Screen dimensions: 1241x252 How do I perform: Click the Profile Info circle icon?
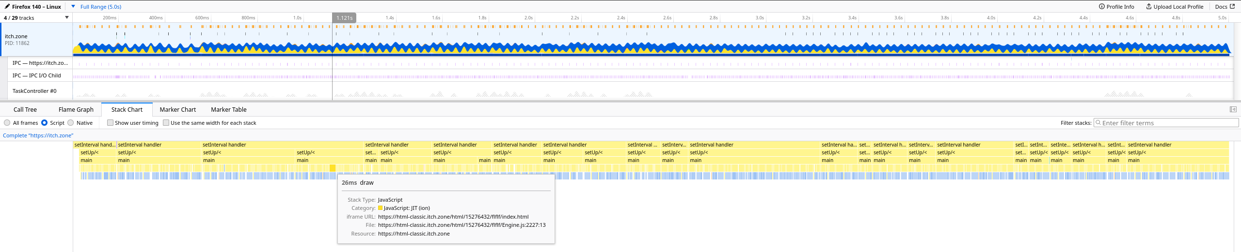pyautogui.click(x=1102, y=7)
